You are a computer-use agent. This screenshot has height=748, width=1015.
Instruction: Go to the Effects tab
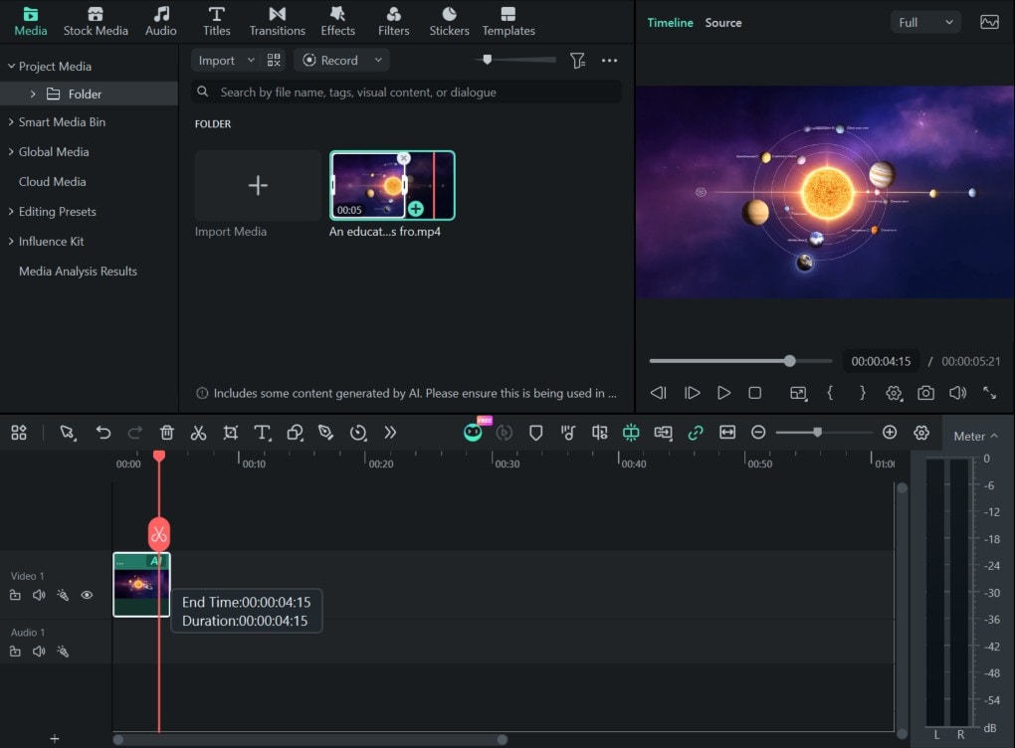338,21
